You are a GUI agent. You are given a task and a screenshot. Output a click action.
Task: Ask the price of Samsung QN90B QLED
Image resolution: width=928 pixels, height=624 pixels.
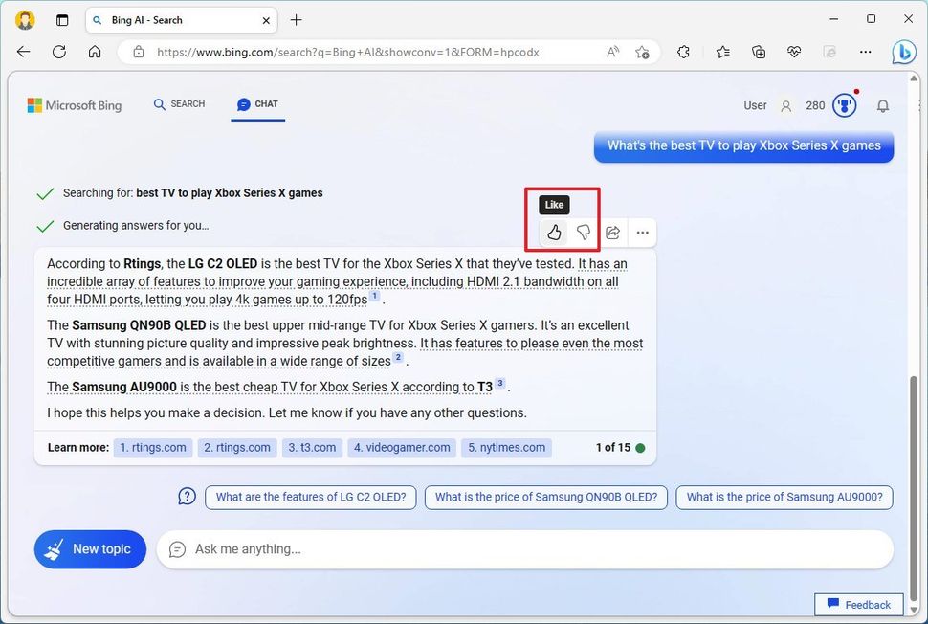coord(545,497)
